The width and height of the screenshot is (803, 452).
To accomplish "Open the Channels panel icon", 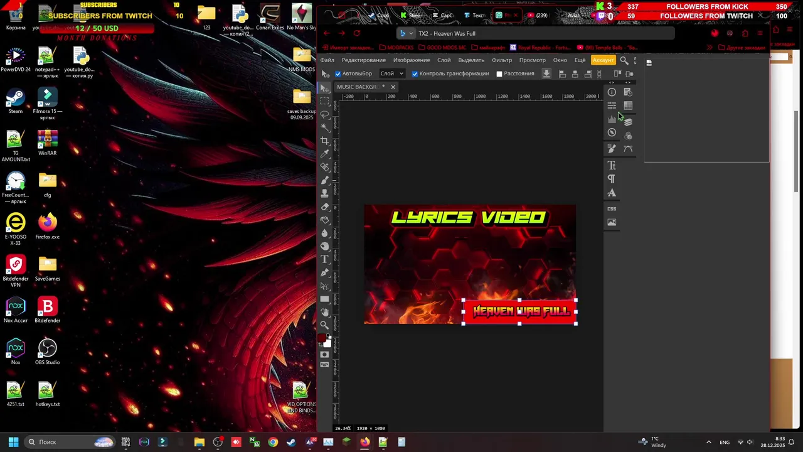I will 628,136.
